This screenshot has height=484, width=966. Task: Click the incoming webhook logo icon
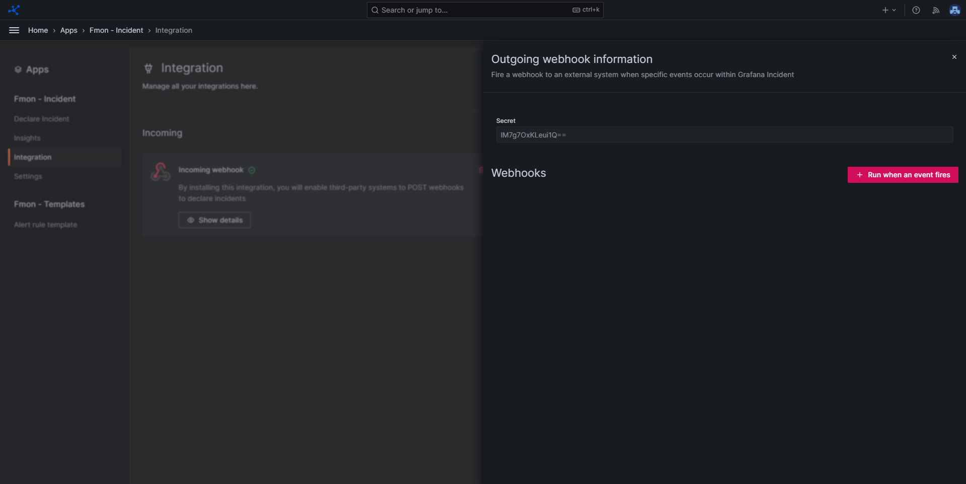pyautogui.click(x=161, y=172)
